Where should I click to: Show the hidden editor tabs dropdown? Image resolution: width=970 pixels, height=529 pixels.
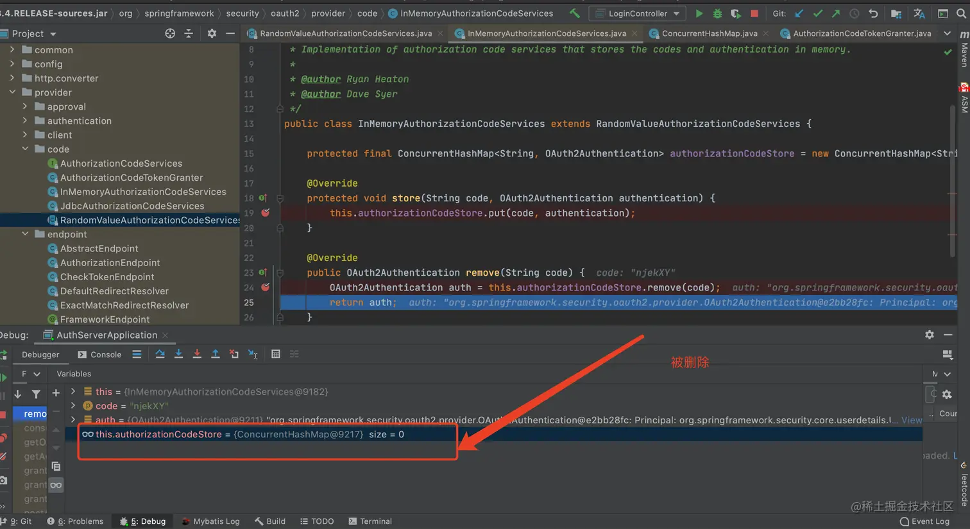[x=948, y=33]
